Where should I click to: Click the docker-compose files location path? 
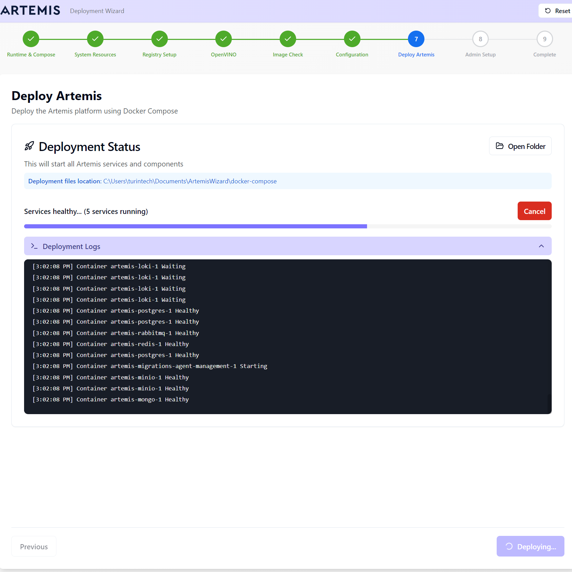click(x=190, y=181)
